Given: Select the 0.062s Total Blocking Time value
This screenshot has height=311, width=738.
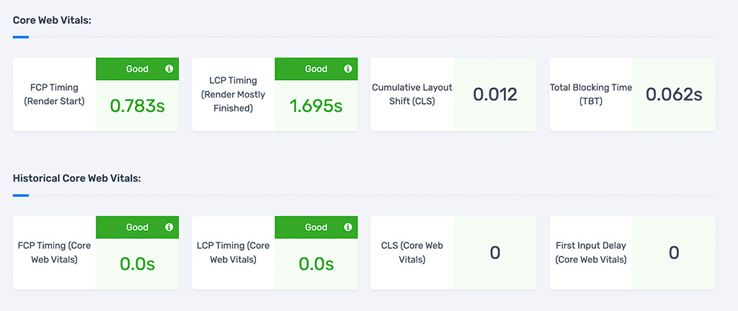Looking at the screenshot, I should 674,95.
